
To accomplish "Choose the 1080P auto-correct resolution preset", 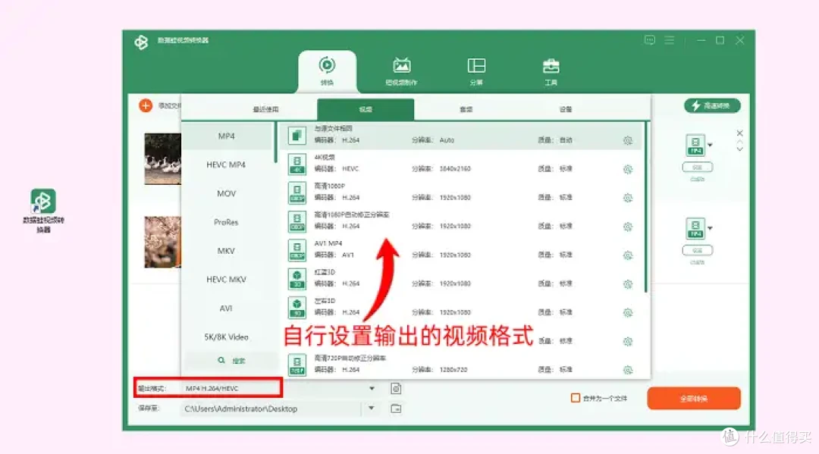I will click(x=461, y=221).
